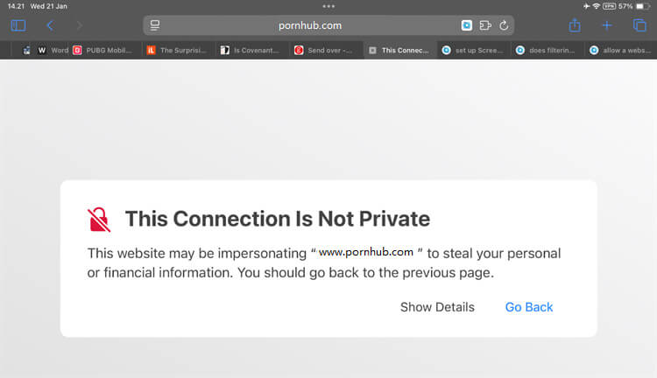This screenshot has height=378, width=657.
Task: Open the page menu icon in the address bar
Action: (155, 25)
